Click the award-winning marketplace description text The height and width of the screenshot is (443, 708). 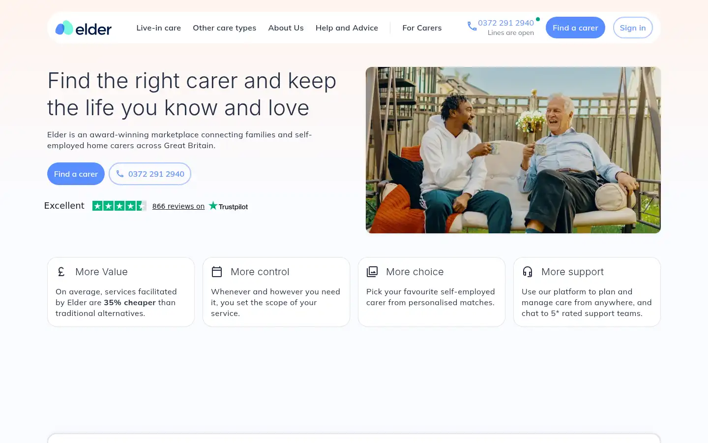pos(179,140)
